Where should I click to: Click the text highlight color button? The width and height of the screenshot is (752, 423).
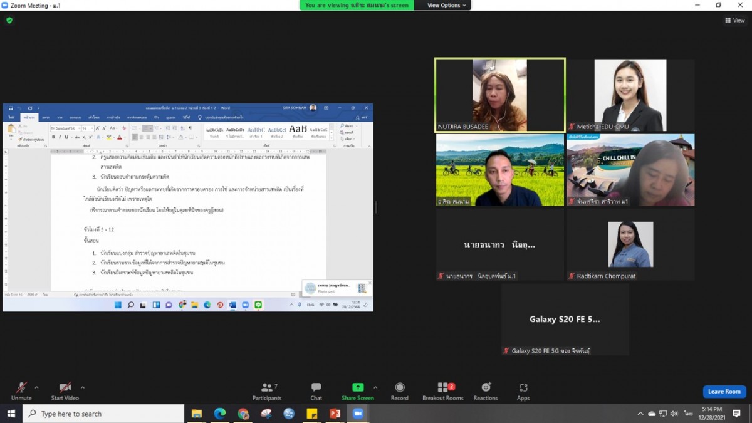(x=108, y=137)
